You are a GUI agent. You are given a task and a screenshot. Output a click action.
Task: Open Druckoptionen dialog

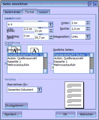[16, 106]
